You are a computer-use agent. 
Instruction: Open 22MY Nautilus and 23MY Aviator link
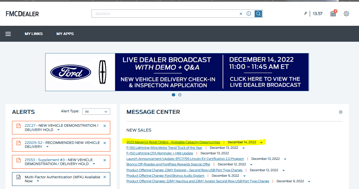coord(198,181)
